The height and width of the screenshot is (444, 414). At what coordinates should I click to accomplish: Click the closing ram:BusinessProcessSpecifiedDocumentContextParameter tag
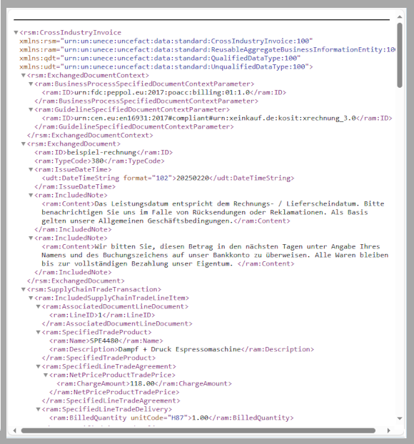click(x=146, y=101)
